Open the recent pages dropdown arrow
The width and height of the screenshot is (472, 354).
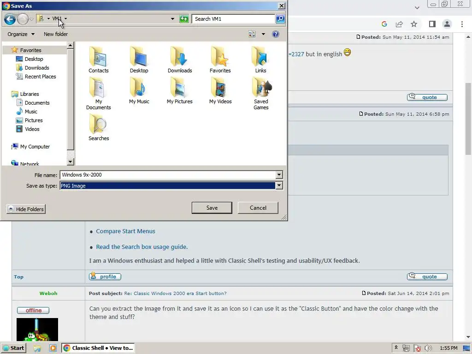[31, 19]
